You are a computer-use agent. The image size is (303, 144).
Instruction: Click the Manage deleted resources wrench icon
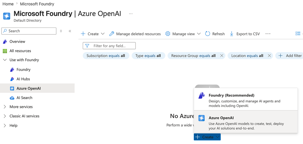(x=112, y=34)
